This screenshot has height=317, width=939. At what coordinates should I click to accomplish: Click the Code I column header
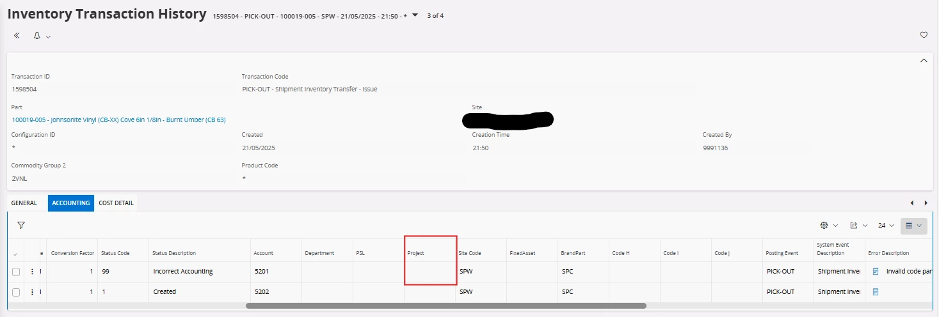[671, 253]
